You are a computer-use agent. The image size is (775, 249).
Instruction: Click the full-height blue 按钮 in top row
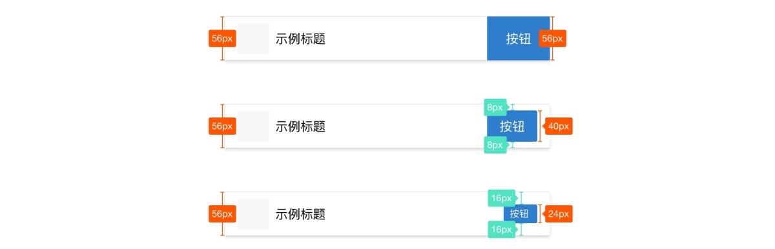[518, 39]
